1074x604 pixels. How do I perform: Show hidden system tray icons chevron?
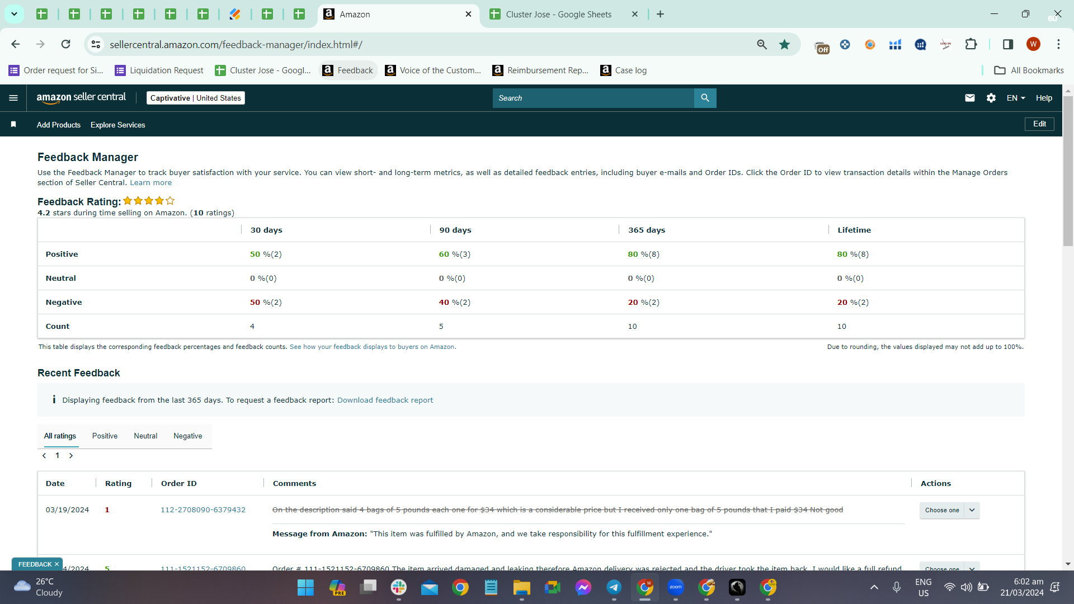pyautogui.click(x=874, y=587)
